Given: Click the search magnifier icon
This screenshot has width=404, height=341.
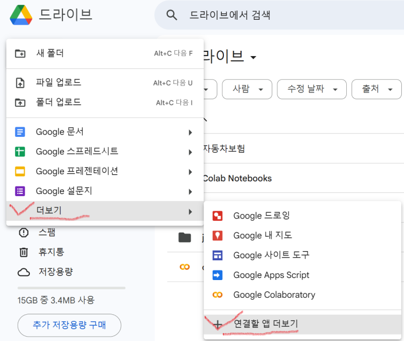Looking at the screenshot, I should pos(172,15).
